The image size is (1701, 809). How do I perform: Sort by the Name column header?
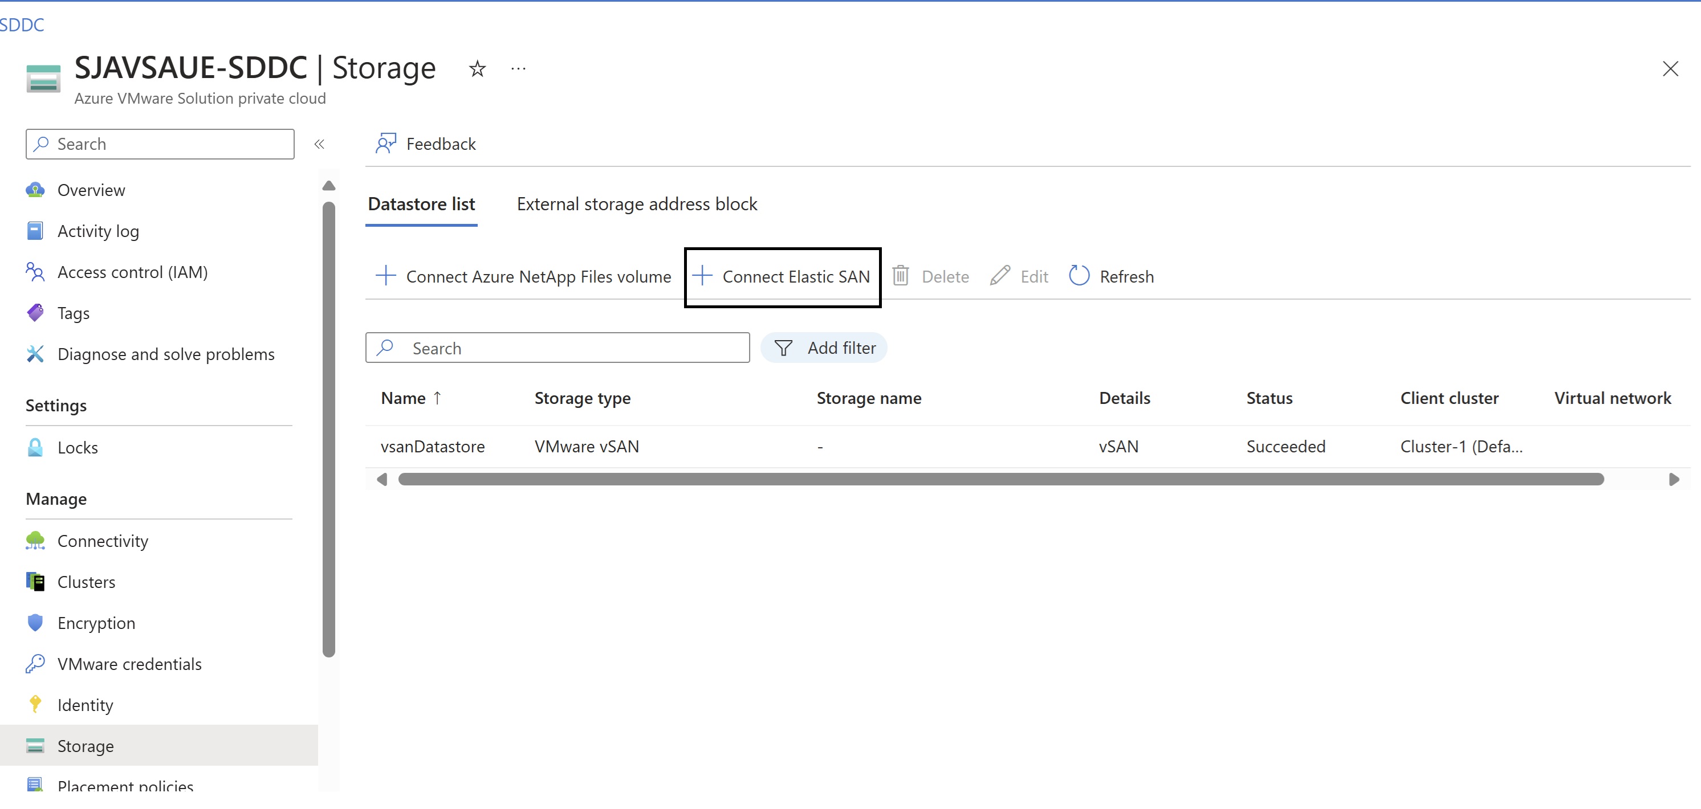(x=404, y=398)
